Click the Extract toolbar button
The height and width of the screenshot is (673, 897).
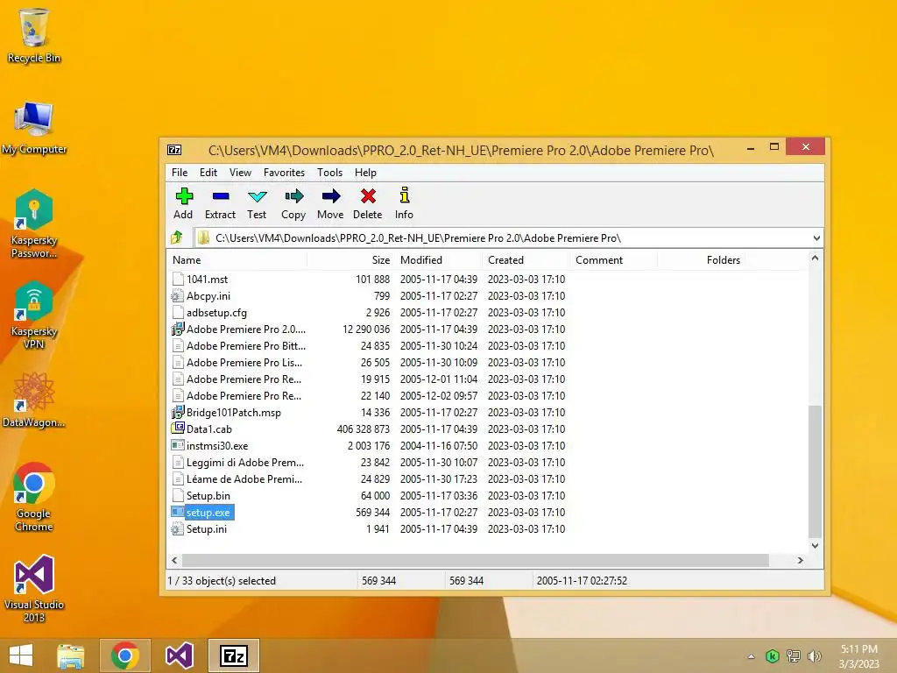[x=220, y=203]
